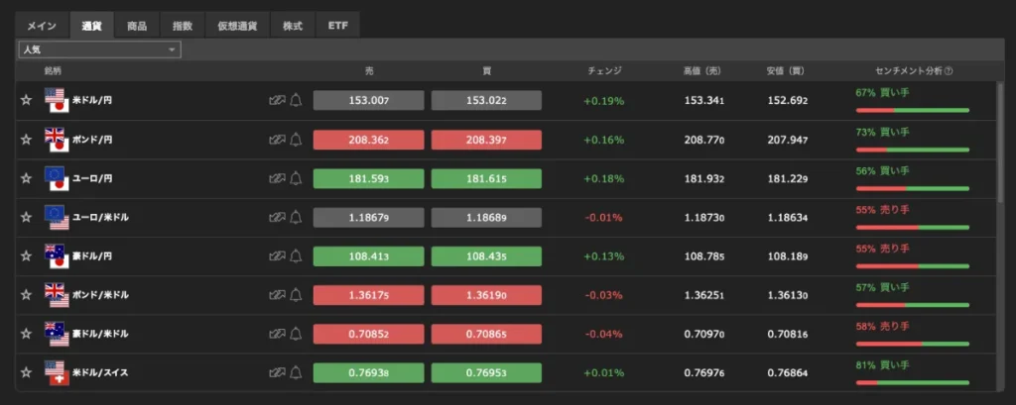This screenshot has height=405, width=1016.
Task: Open the 人気 filter dropdown
Action: tap(99, 50)
